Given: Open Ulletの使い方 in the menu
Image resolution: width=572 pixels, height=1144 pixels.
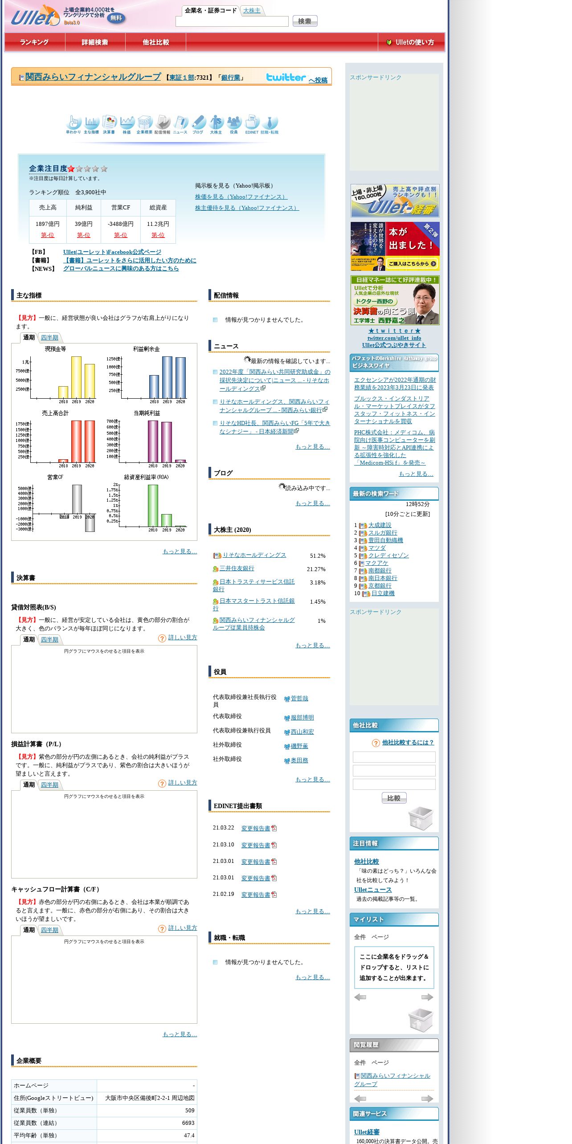Looking at the screenshot, I should click(411, 42).
